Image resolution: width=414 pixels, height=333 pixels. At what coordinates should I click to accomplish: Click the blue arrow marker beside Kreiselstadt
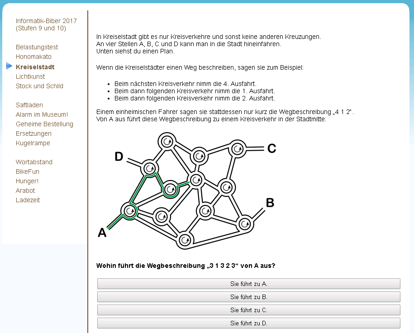9,66
